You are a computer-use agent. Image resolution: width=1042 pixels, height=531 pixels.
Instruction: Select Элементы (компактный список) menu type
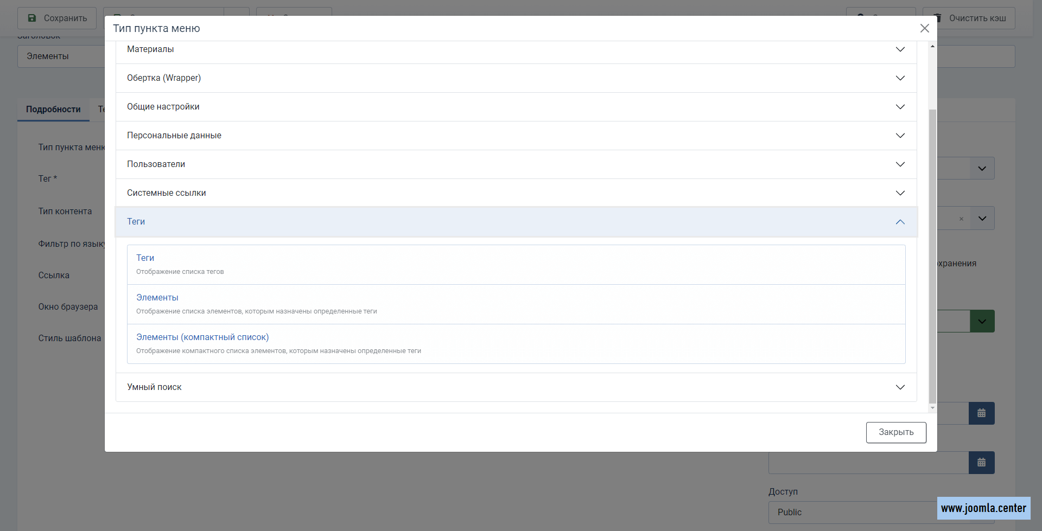[202, 337]
